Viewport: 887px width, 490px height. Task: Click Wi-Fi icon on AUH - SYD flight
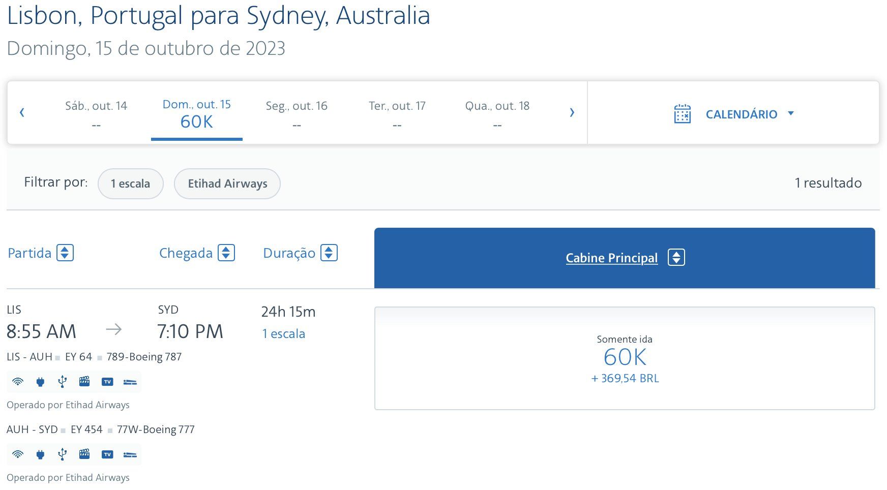pos(18,454)
